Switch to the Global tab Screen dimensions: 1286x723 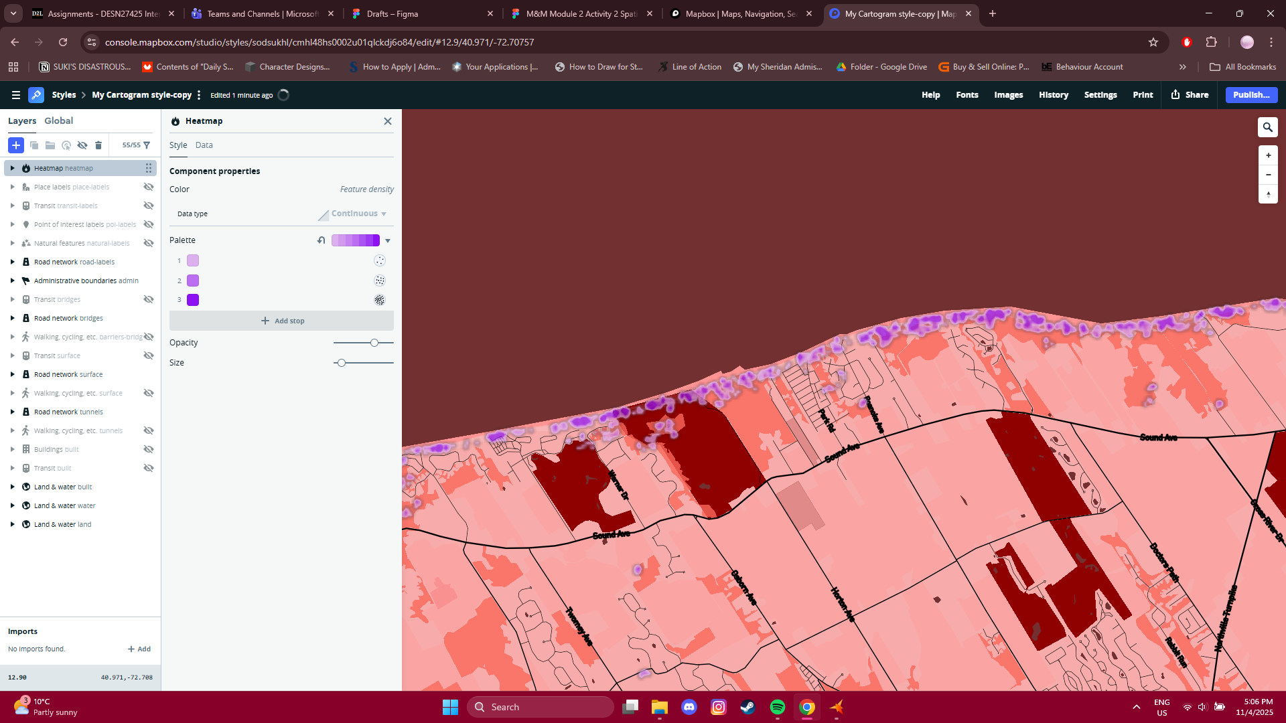pos(59,120)
